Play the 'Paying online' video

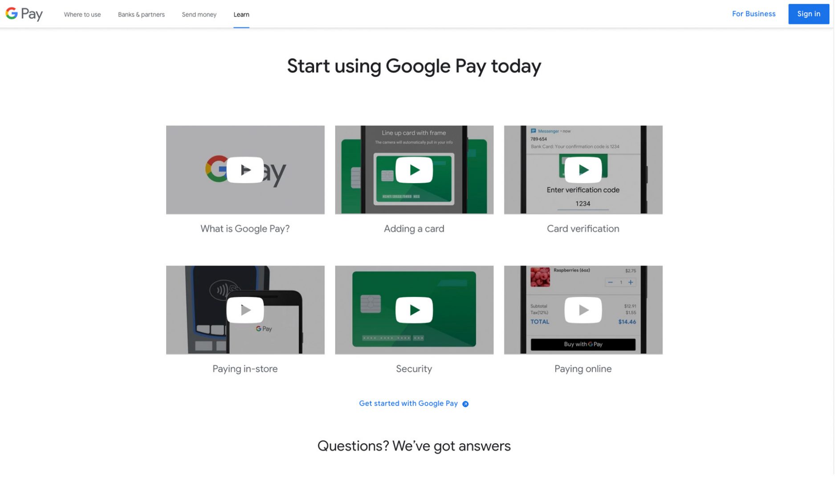click(583, 310)
